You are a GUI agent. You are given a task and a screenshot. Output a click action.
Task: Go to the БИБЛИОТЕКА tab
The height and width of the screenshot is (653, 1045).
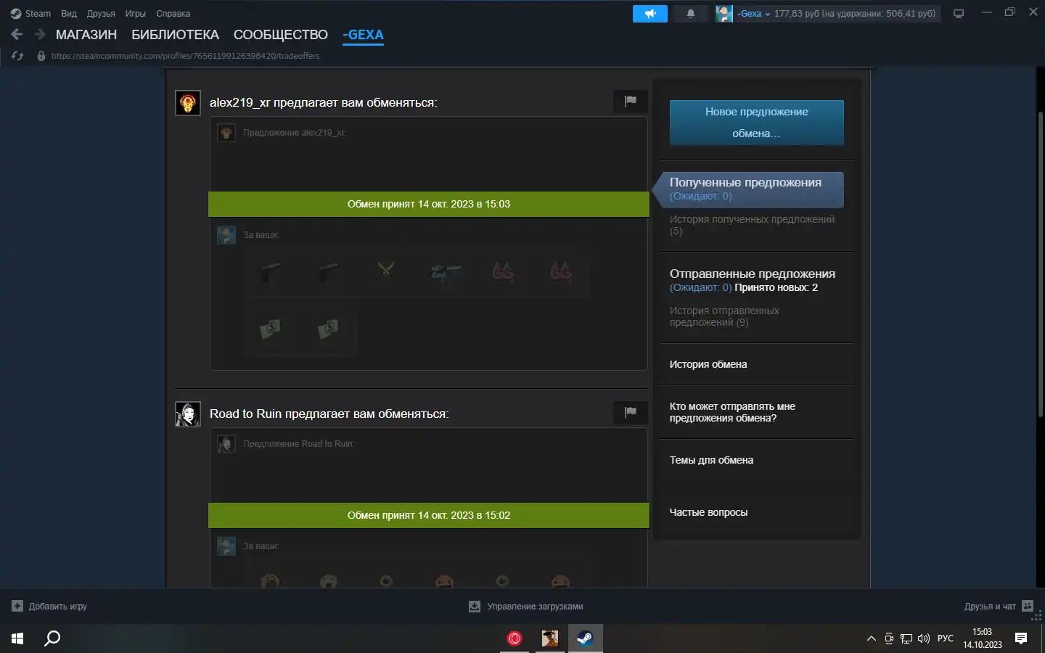[175, 35]
